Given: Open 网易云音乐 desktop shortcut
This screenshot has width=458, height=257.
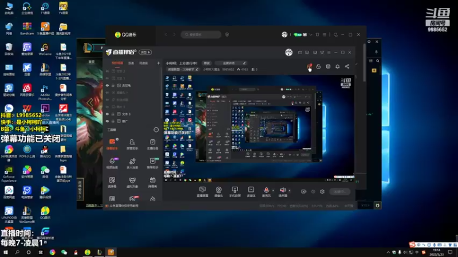Looking at the screenshot, I should (27, 90).
